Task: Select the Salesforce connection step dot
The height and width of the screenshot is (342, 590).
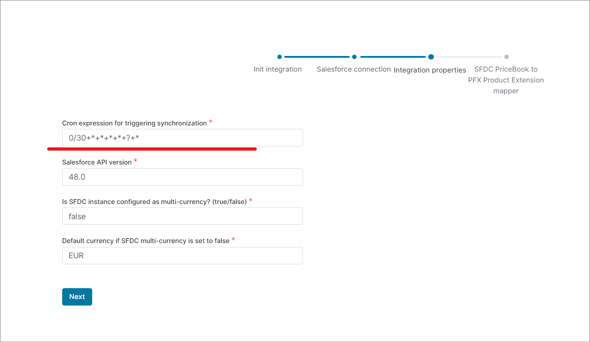Action: [354, 57]
